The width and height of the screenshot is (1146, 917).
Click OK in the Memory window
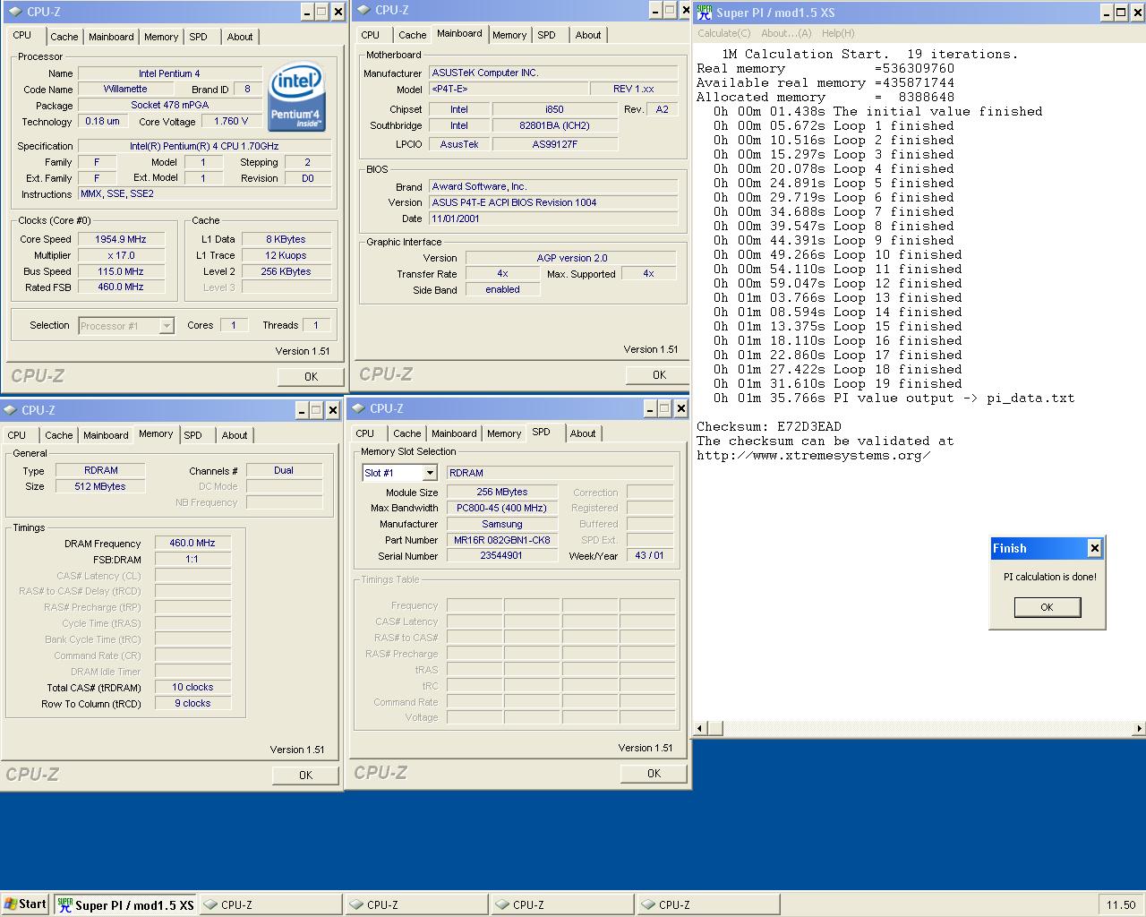point(305,775)
